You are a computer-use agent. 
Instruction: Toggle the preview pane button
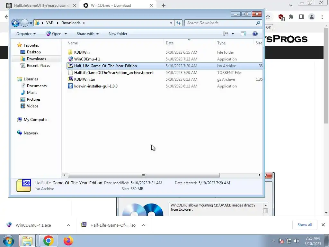244,34
